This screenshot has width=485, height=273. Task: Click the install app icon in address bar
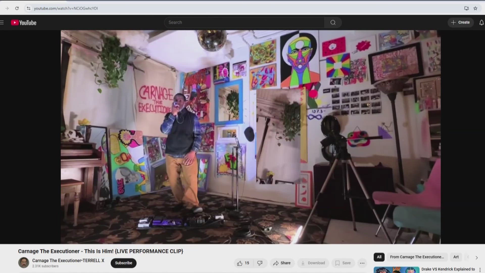[466, 8]
